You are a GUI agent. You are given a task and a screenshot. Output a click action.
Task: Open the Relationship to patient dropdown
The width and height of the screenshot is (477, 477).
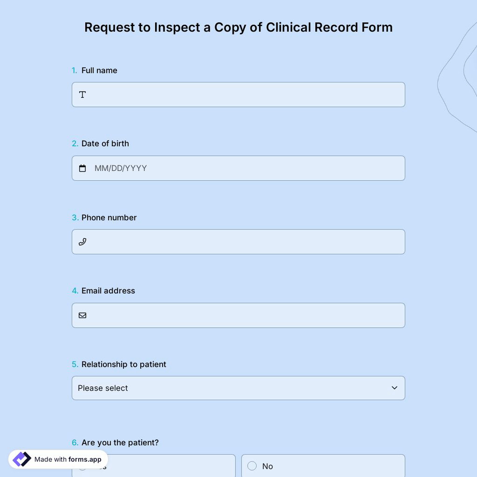[238, 388]
